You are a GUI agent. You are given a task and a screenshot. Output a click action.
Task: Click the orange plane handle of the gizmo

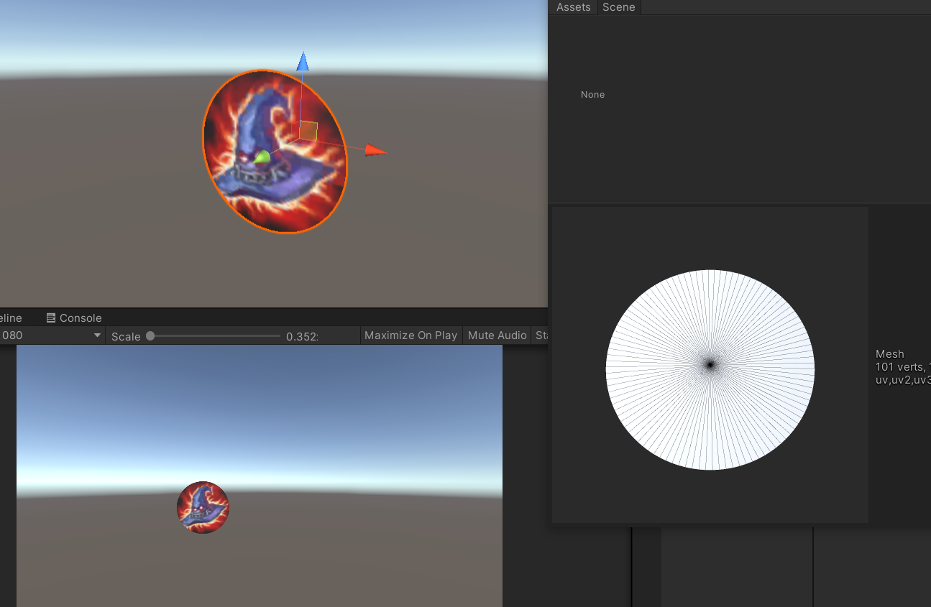point(308,131)
